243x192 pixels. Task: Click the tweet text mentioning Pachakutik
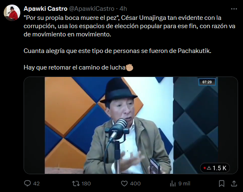pyautogui.click(x=118, y=51)
